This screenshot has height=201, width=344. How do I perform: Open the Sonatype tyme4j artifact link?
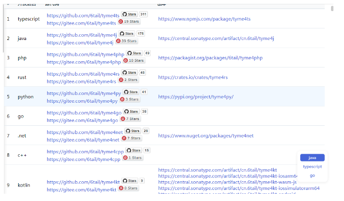click(216, 39)
